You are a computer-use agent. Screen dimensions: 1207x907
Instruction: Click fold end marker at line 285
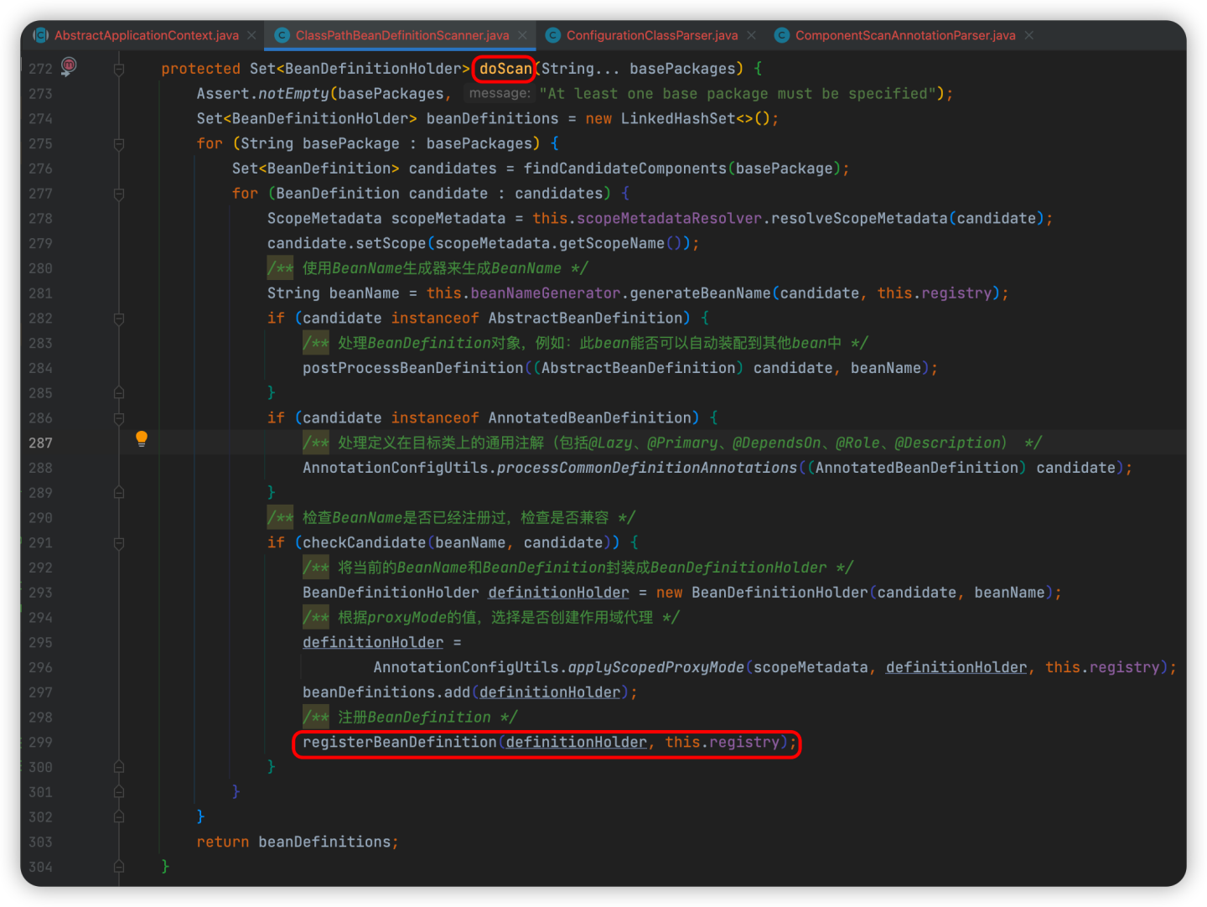click(119, 393)
